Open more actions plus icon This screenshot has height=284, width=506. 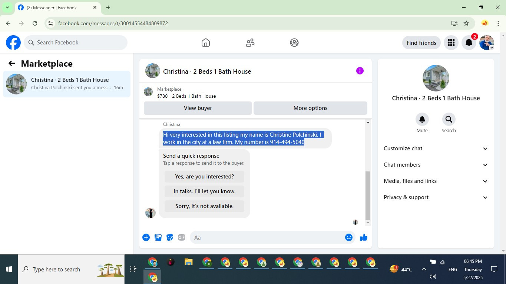(146, 237)
